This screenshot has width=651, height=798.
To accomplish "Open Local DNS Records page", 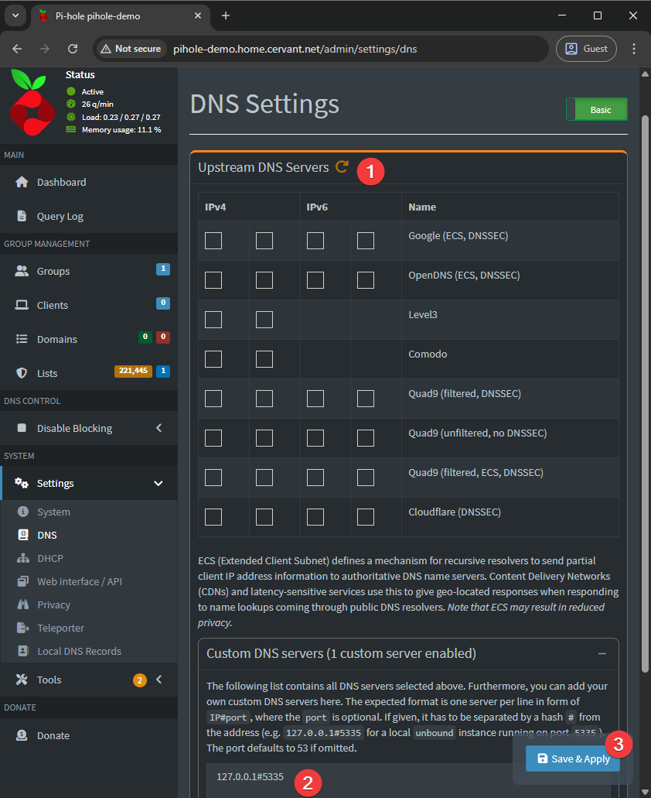I will tap(79, 652).
